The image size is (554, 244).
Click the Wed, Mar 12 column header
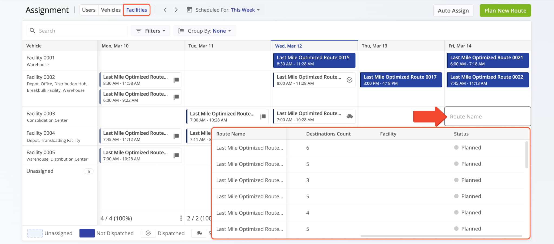(x=314, y=46)
